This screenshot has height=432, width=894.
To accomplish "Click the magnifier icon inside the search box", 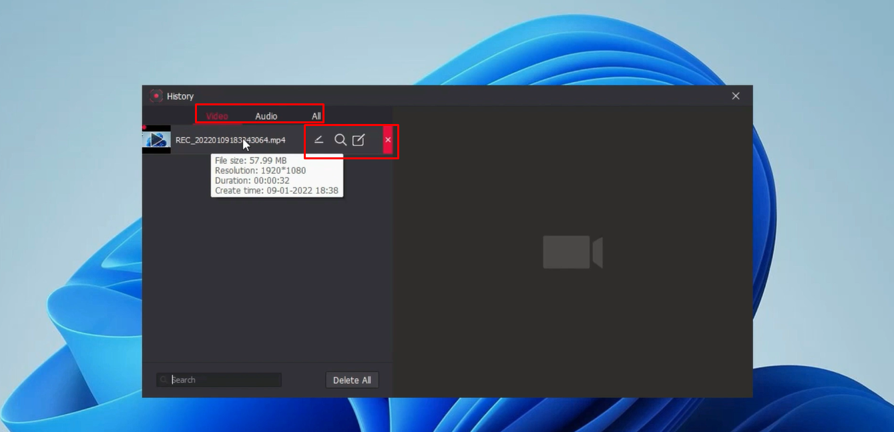I will coord(164,379).
